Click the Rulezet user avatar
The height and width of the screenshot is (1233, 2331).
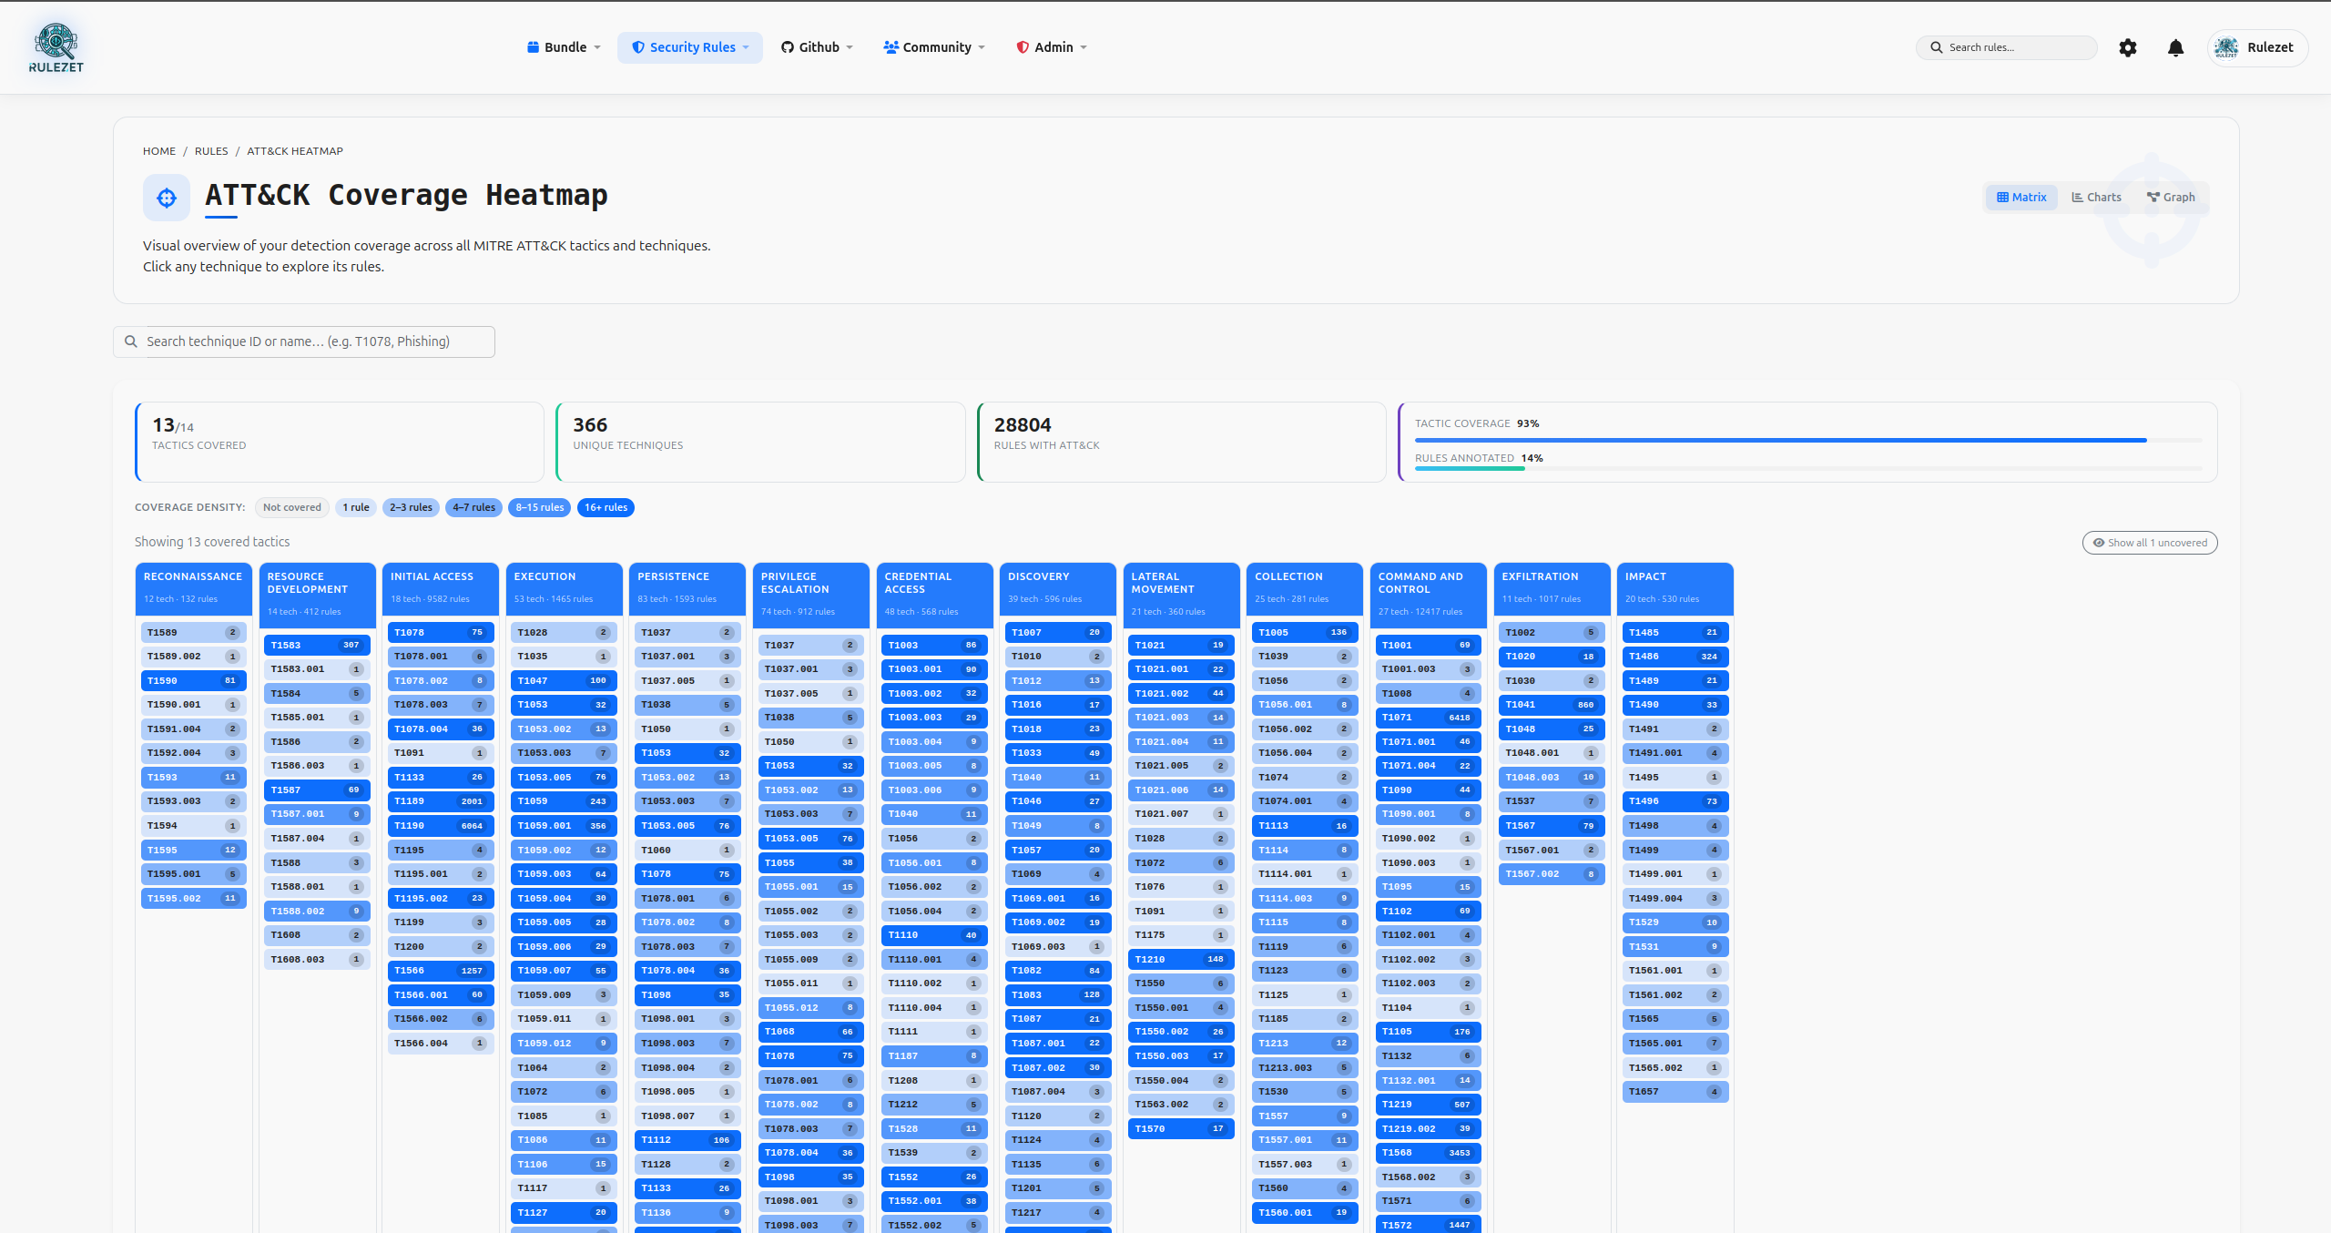(x=2226, y=47)
